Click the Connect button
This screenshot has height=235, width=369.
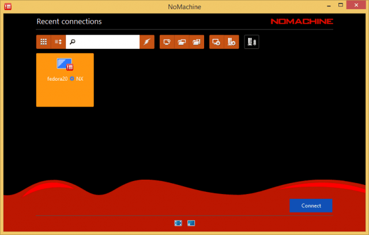311,206
